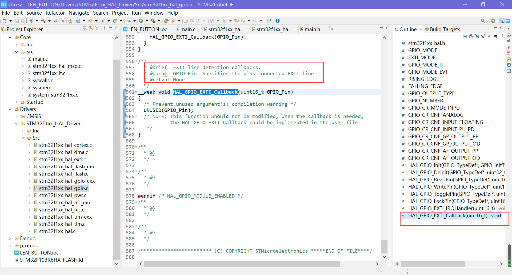Expand the proteus folder
512x275 pixels.
pos(10,246)
